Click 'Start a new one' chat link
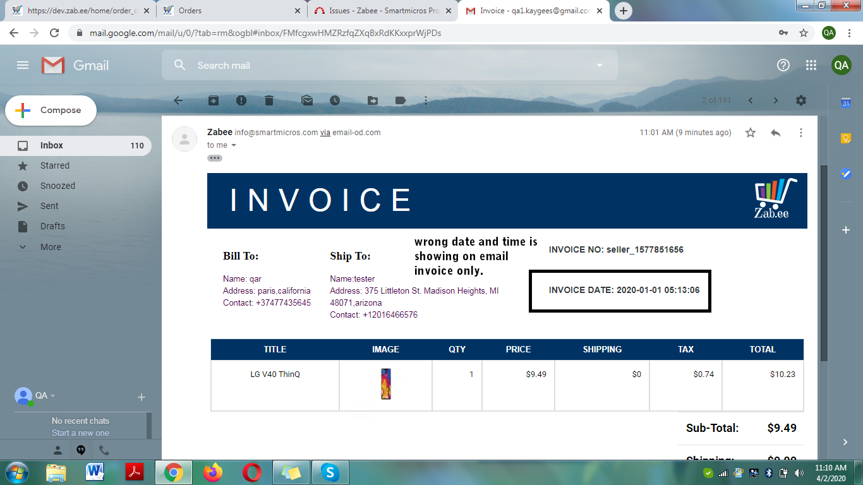The height and width of the screenshot is (485, 863). pyautogui.click(x=80, y=433)
